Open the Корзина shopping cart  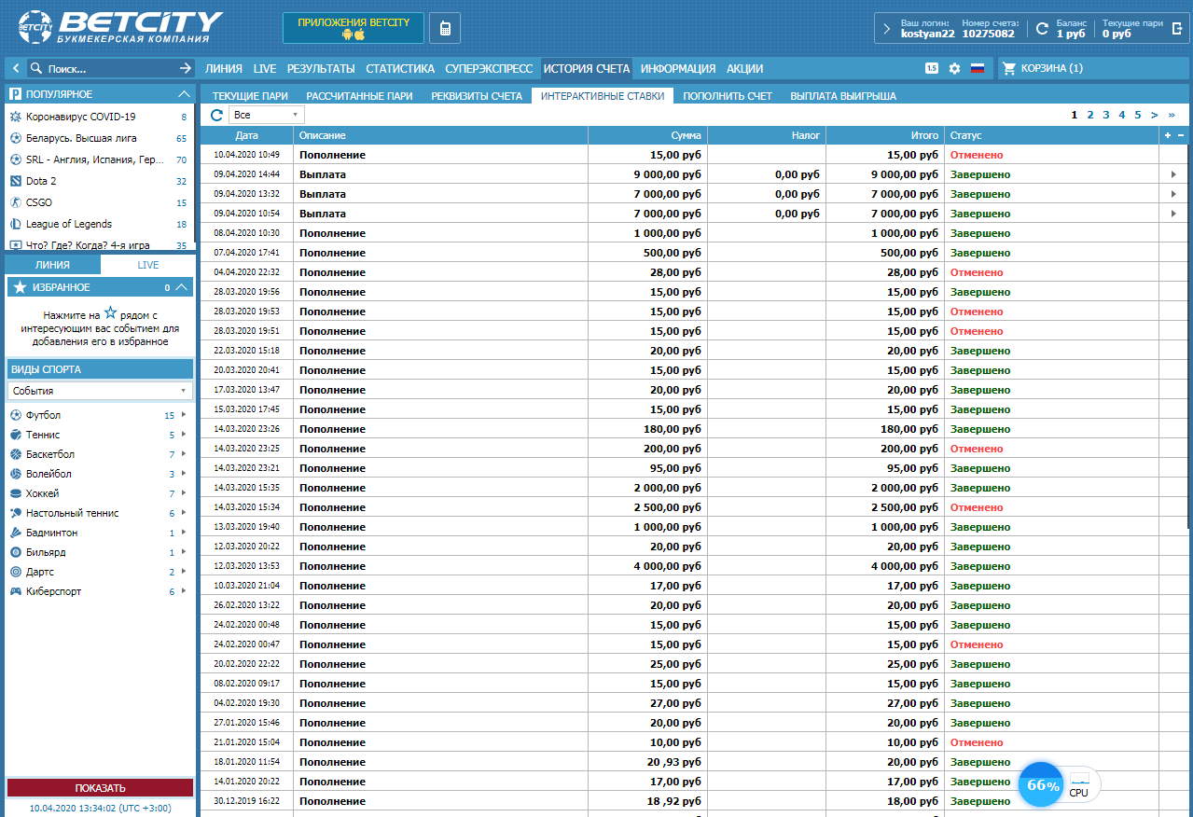click(1042, 68)
